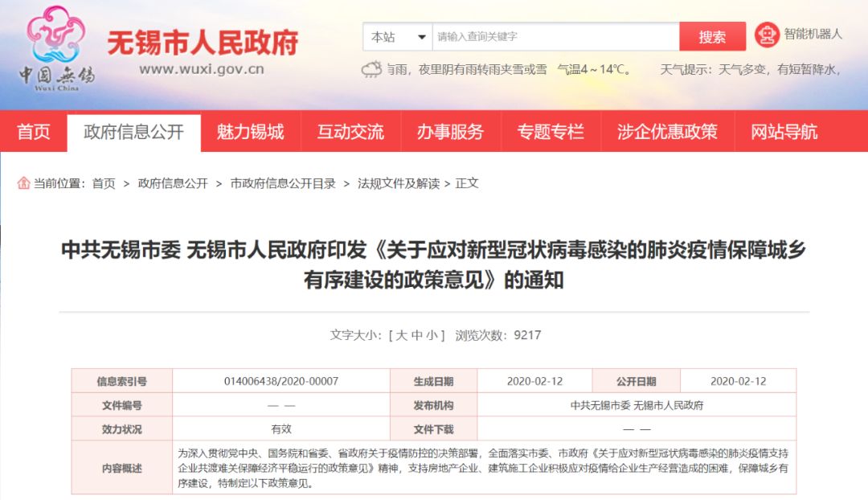
Task: Open the 专题专栏 menu
Action: 551,132
